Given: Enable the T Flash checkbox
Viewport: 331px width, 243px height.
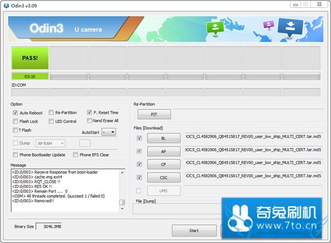Looking at the screenshot, I should [x=15, y=130].
